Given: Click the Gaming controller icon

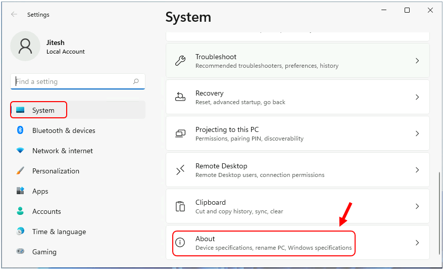Looking at the screenshot, I should pos(20,251).
